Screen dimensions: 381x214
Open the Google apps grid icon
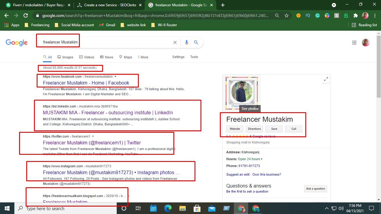point(354,42)
